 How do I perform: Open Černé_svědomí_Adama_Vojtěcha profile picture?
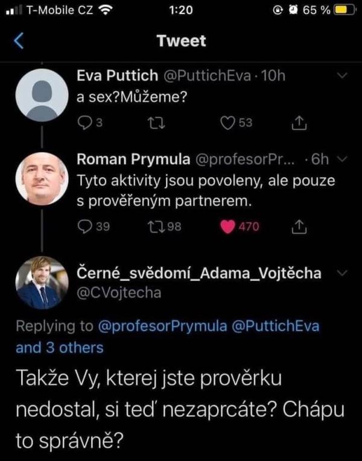[42, 283]
